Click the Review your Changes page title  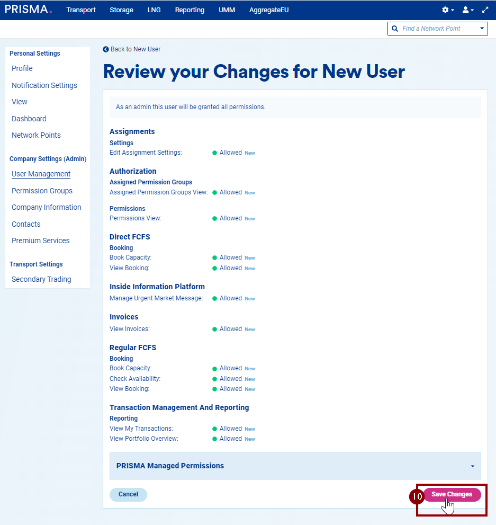coord(254,72)
